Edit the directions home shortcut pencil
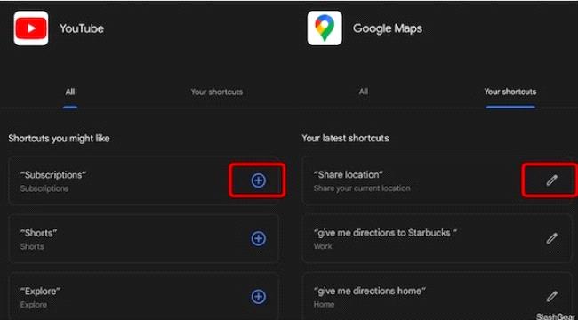The image size is (578, 320). click(x=551, y=296)
